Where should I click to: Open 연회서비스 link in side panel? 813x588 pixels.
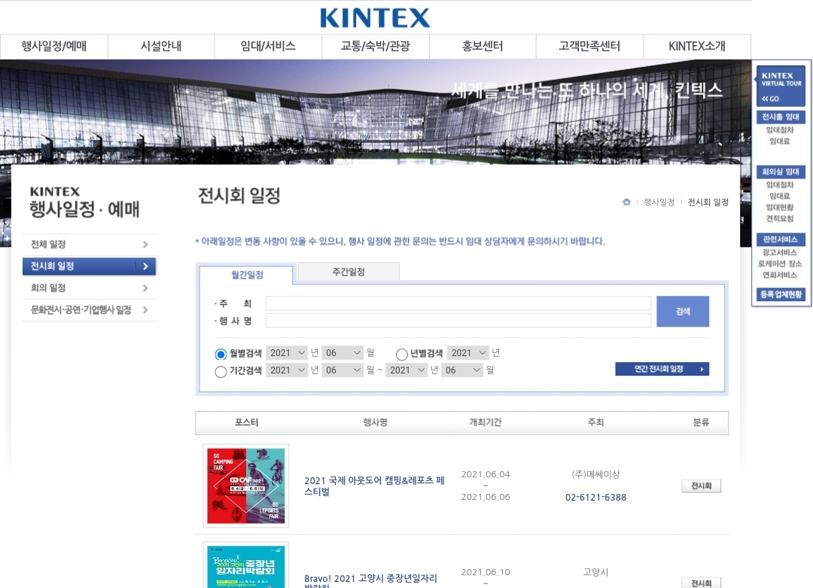(780, 276)
